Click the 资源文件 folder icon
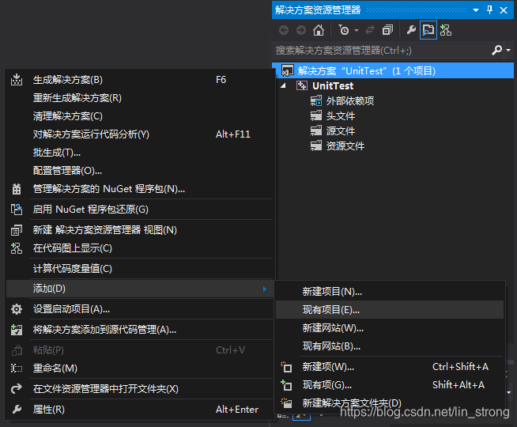517x427 pixels. click(x=316, y=145)
